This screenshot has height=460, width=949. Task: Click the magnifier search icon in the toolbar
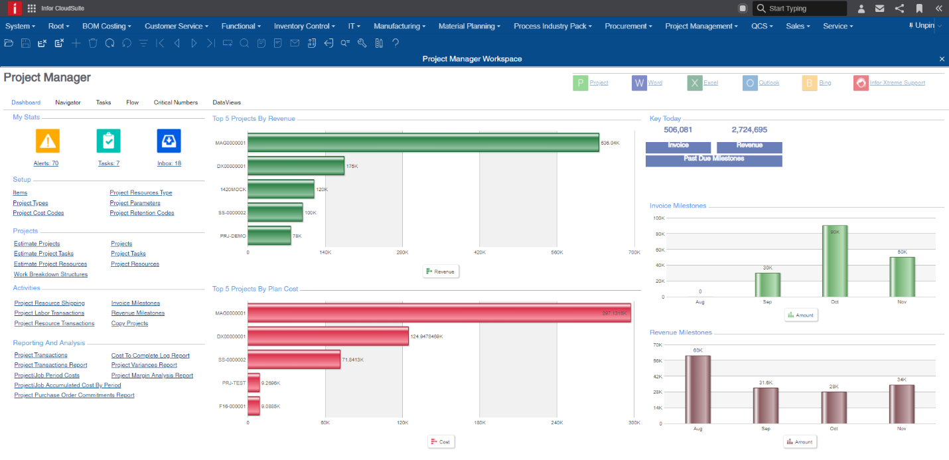click(244, 43)
